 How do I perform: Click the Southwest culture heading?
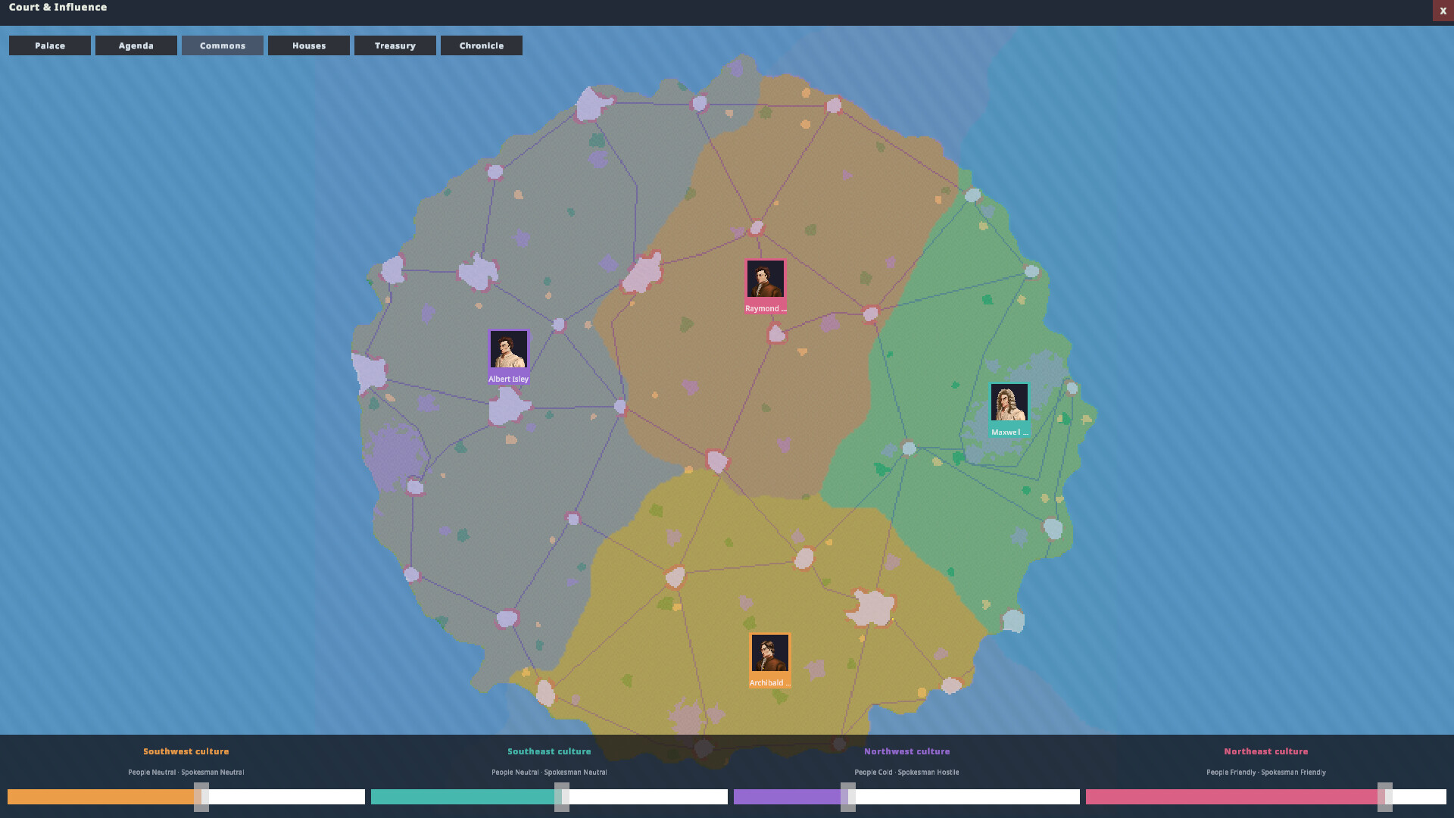(186, 751)
